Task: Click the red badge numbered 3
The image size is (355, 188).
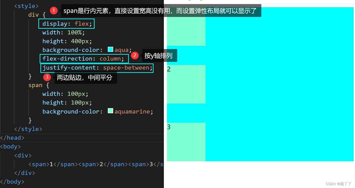Action: (47, 77)
